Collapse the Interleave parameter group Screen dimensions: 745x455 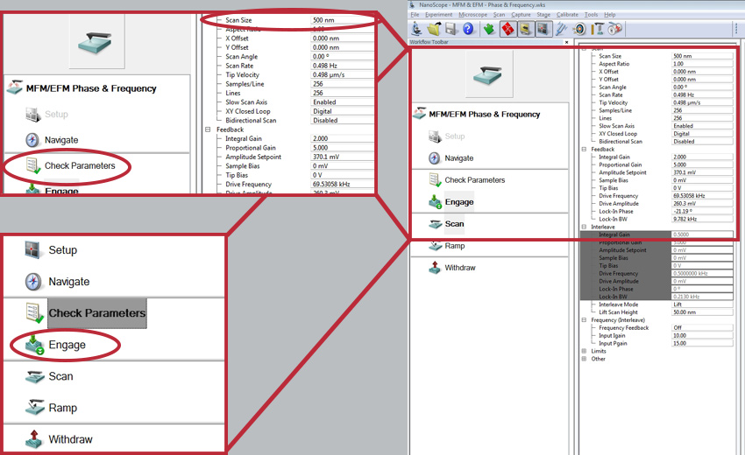(x=584, y=227)
